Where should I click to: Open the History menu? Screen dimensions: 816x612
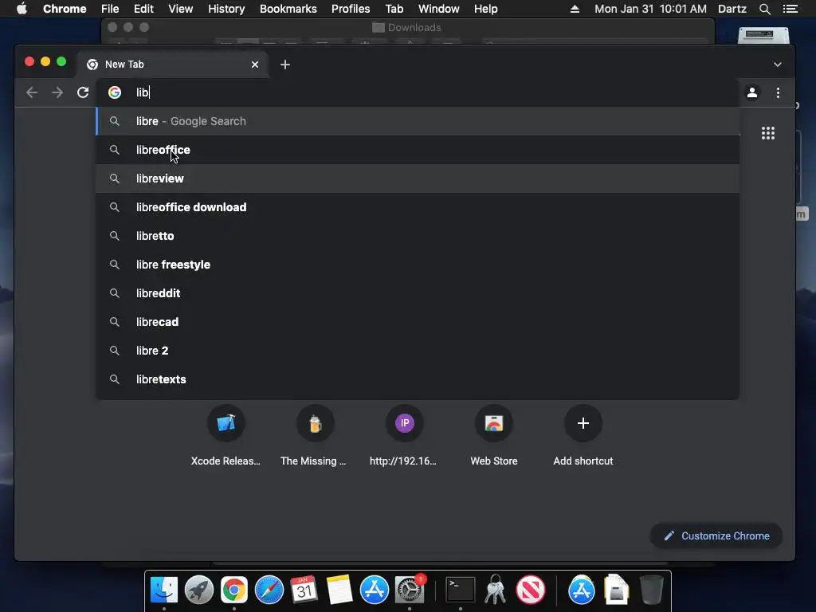(226, 9)
